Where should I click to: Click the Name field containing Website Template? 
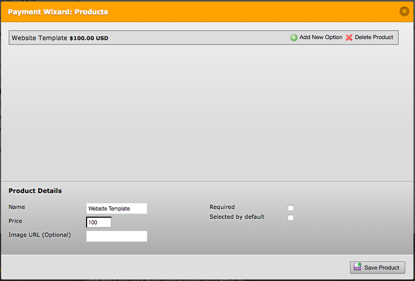click(x=117, y=208)
